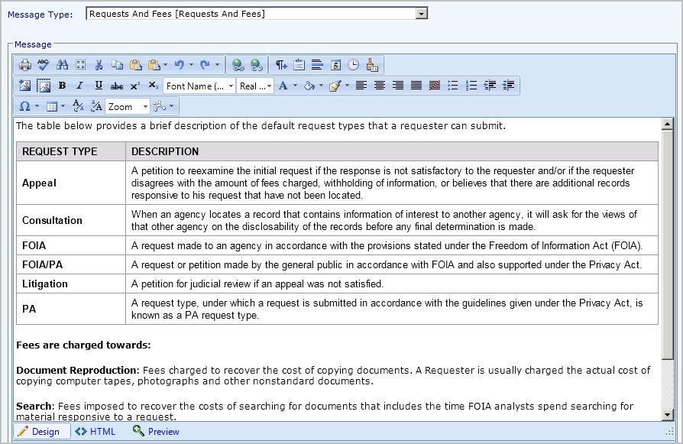Expand the paste options dropdown arrow
683x444 pixels.
pos(165,65)
